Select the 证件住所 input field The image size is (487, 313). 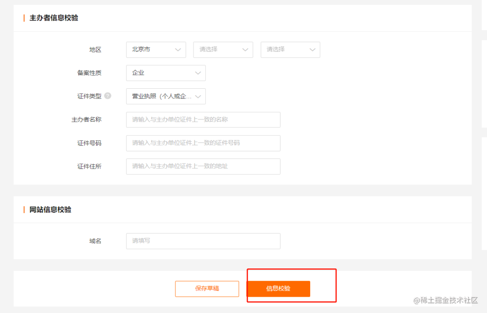click(x=203, y=166)
